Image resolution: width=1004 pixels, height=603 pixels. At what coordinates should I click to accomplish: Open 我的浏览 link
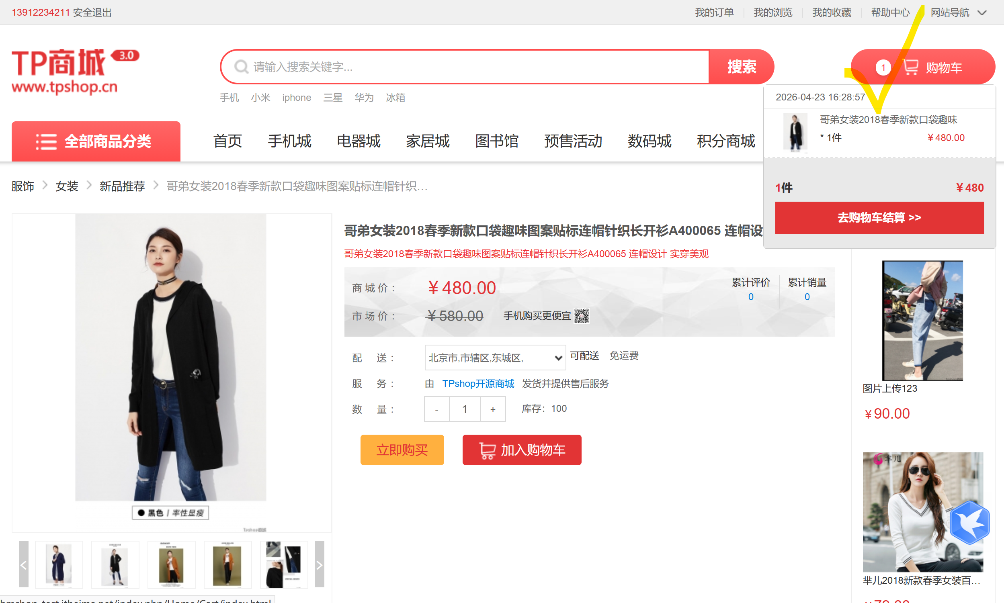pos(773,12)
